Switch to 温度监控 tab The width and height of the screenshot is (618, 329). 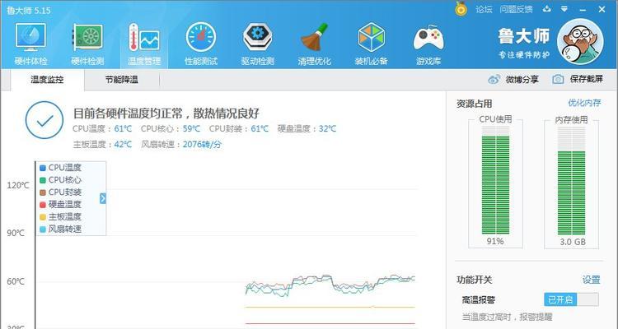click(x=47, y=80)
